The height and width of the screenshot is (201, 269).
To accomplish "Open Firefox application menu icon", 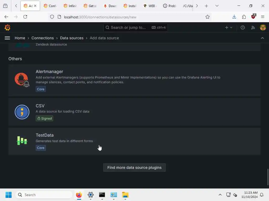I will [x=263, y=17].
